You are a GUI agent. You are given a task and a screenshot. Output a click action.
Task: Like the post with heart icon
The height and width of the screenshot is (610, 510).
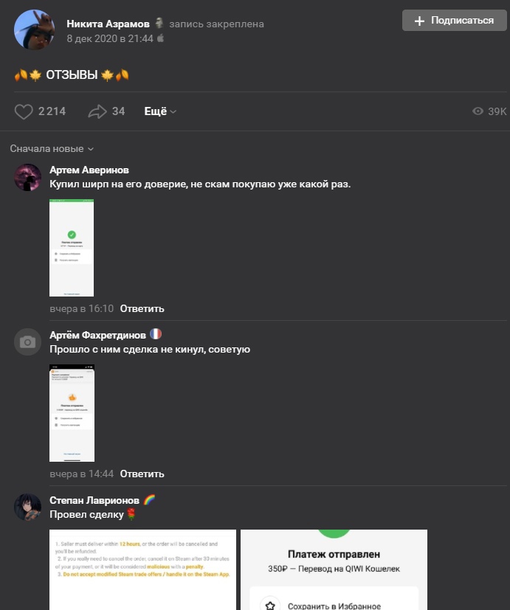pos(24,111)
